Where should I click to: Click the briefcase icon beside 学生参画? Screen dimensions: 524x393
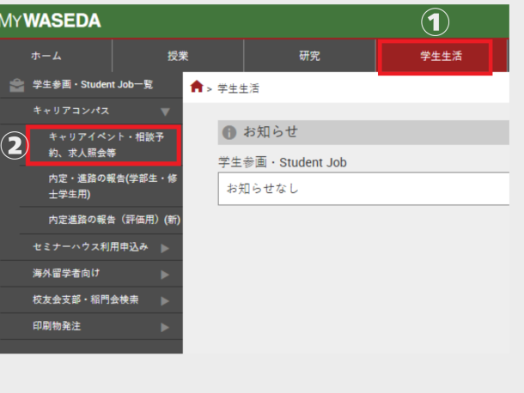point(16,84)
